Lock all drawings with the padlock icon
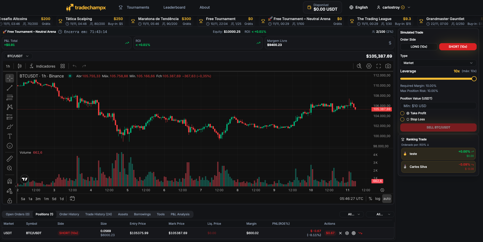Screen dimensions: 483x242 [10, 201]
